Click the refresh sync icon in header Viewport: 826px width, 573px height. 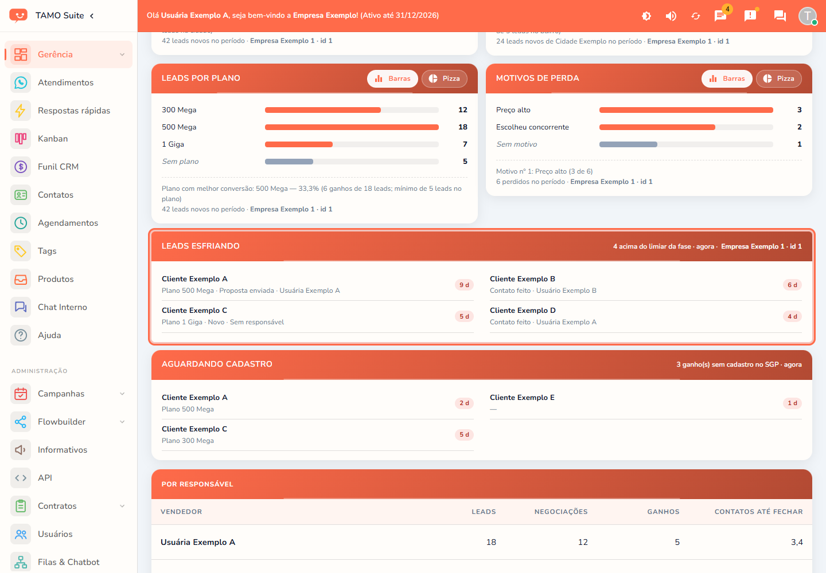695,16
